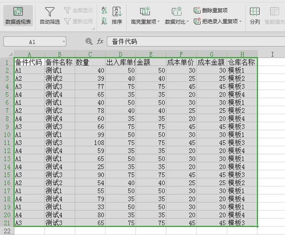
Task: Click the quantity 54 cell
Action: (x=90, y=183)
